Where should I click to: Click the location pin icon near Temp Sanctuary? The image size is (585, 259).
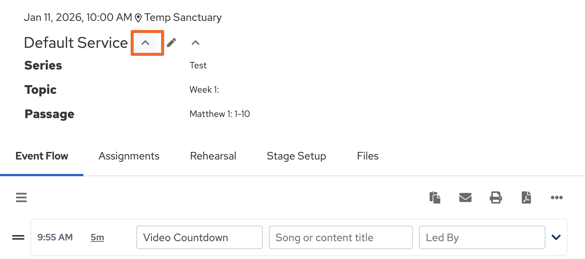(138, 18)
